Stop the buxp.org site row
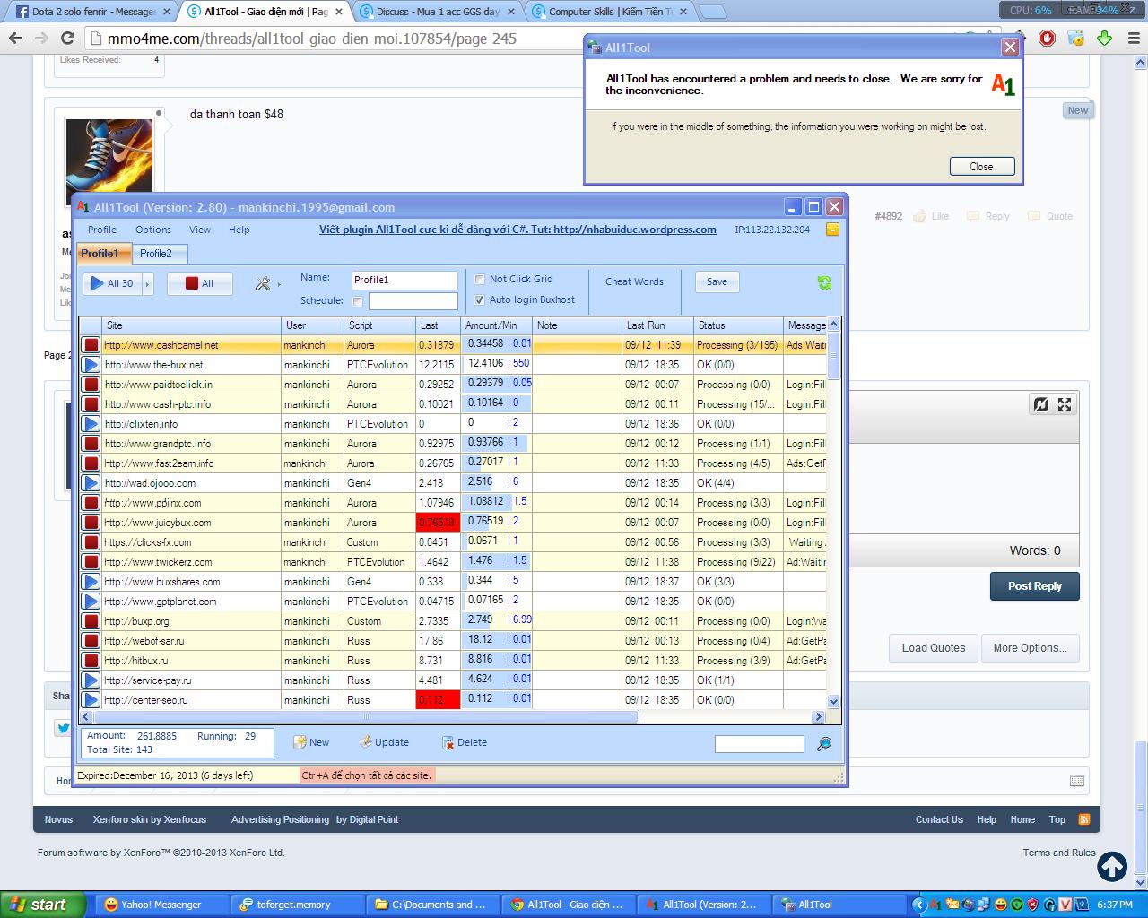Screen dimensions: 1148x918 [91, 621]
